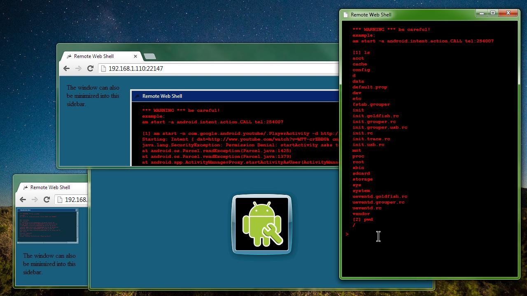This screenshot has height=296, width=527.
Task: Restore the minimized shell thumbnail in lower-left browser
Action: [x=47, y=227]
